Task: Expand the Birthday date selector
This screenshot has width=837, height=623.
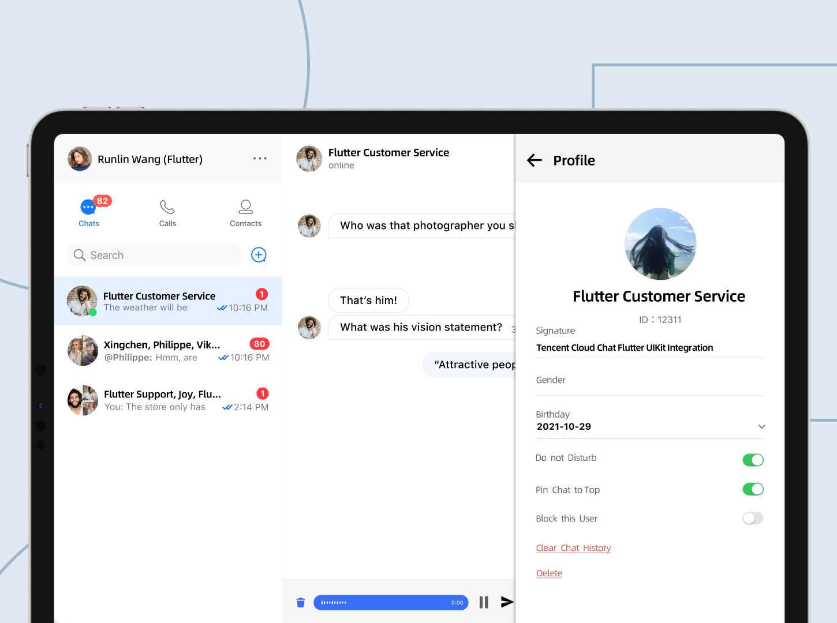Action: [761, 426]
